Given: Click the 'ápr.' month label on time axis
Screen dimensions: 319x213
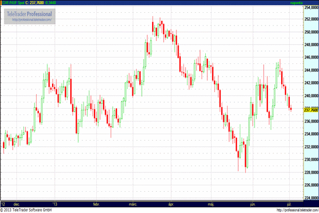Looking at the screenshot, I should [171, 204].
